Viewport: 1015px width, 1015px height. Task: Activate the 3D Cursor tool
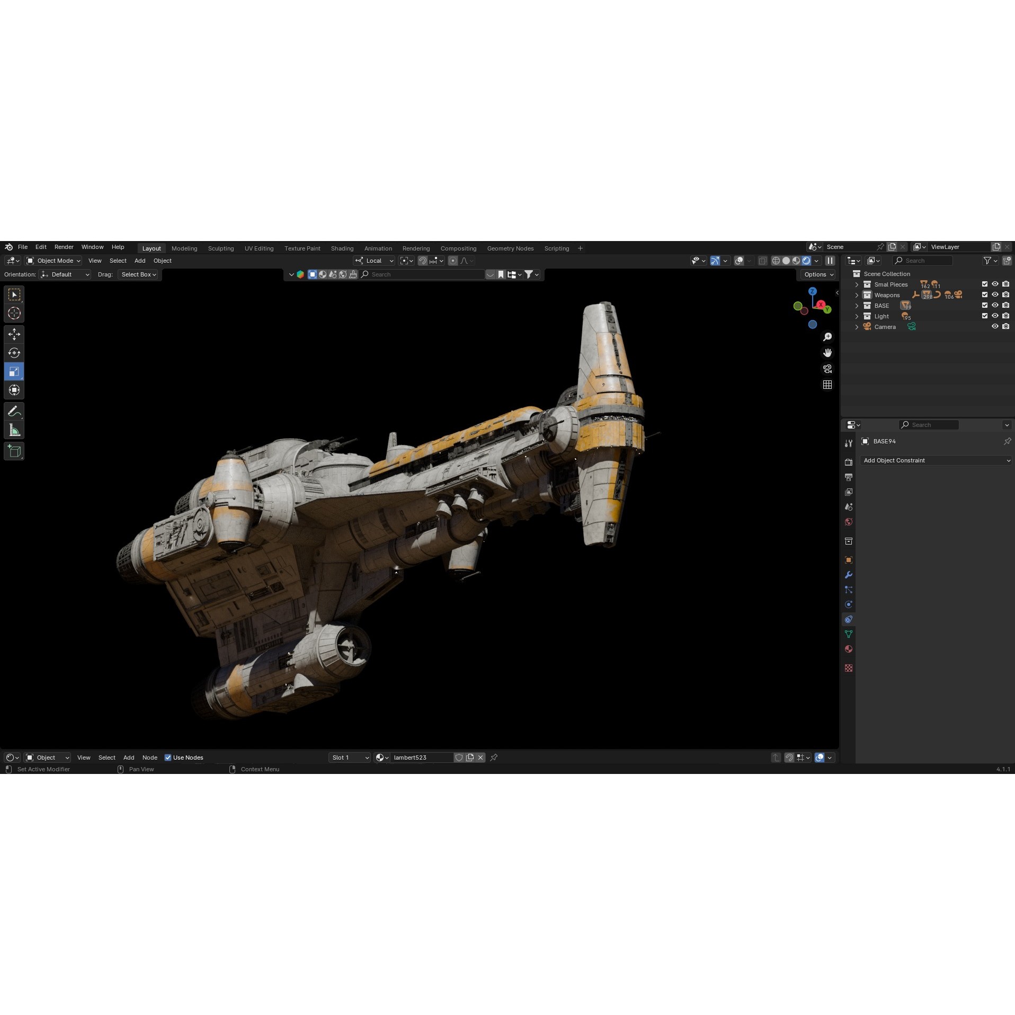(14, 313)
